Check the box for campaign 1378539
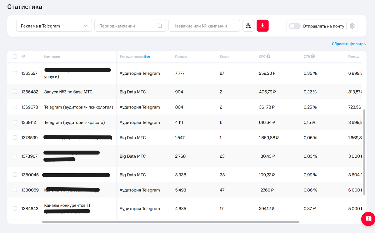 [15, 138]
